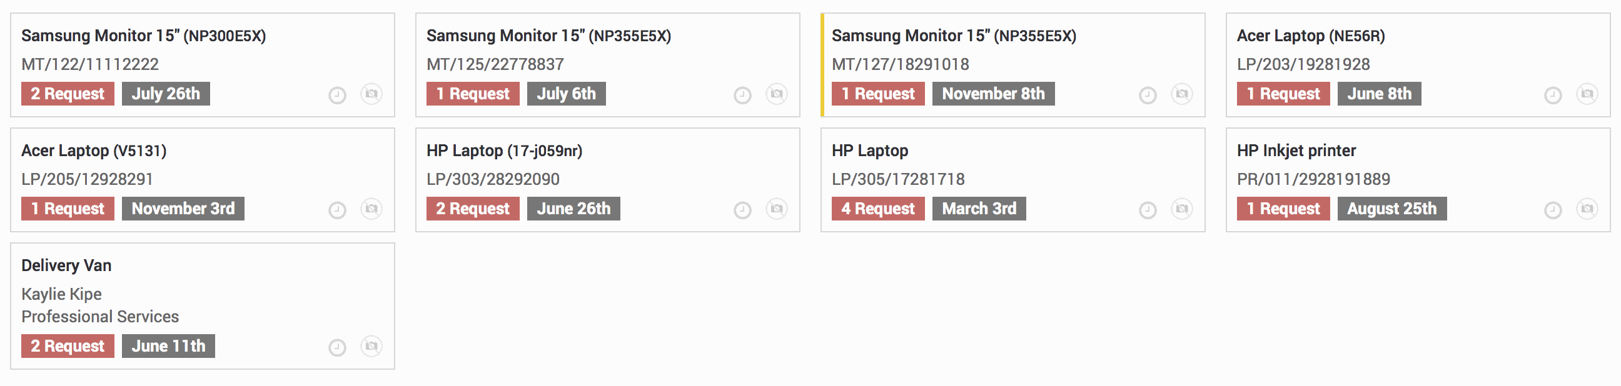
Task: Click camera icon on MT/127/18291018 card
Action: 1182,94
